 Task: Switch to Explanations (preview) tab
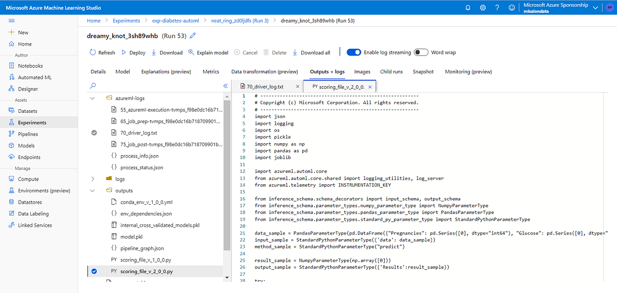[166, 72]
